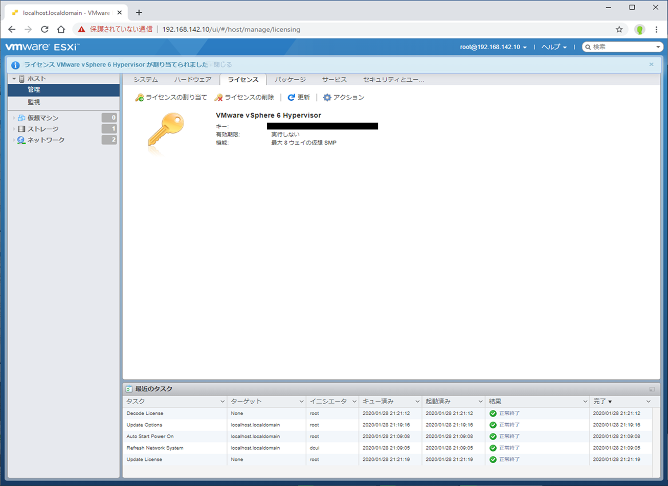Click the Host server icon in navigator
The height and width of the screenshot is (486, 668).
21,79
